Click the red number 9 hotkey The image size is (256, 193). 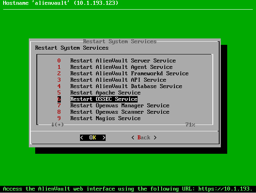[x=59, y=118]
